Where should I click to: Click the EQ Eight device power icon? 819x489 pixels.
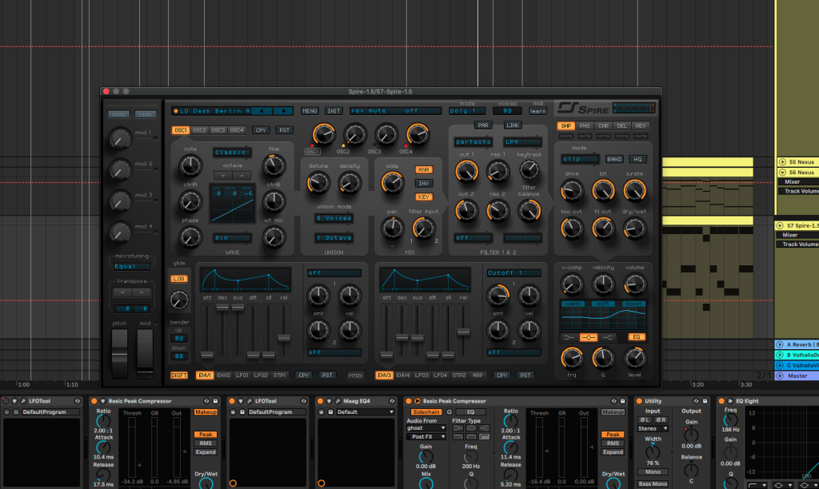point(721,400)
